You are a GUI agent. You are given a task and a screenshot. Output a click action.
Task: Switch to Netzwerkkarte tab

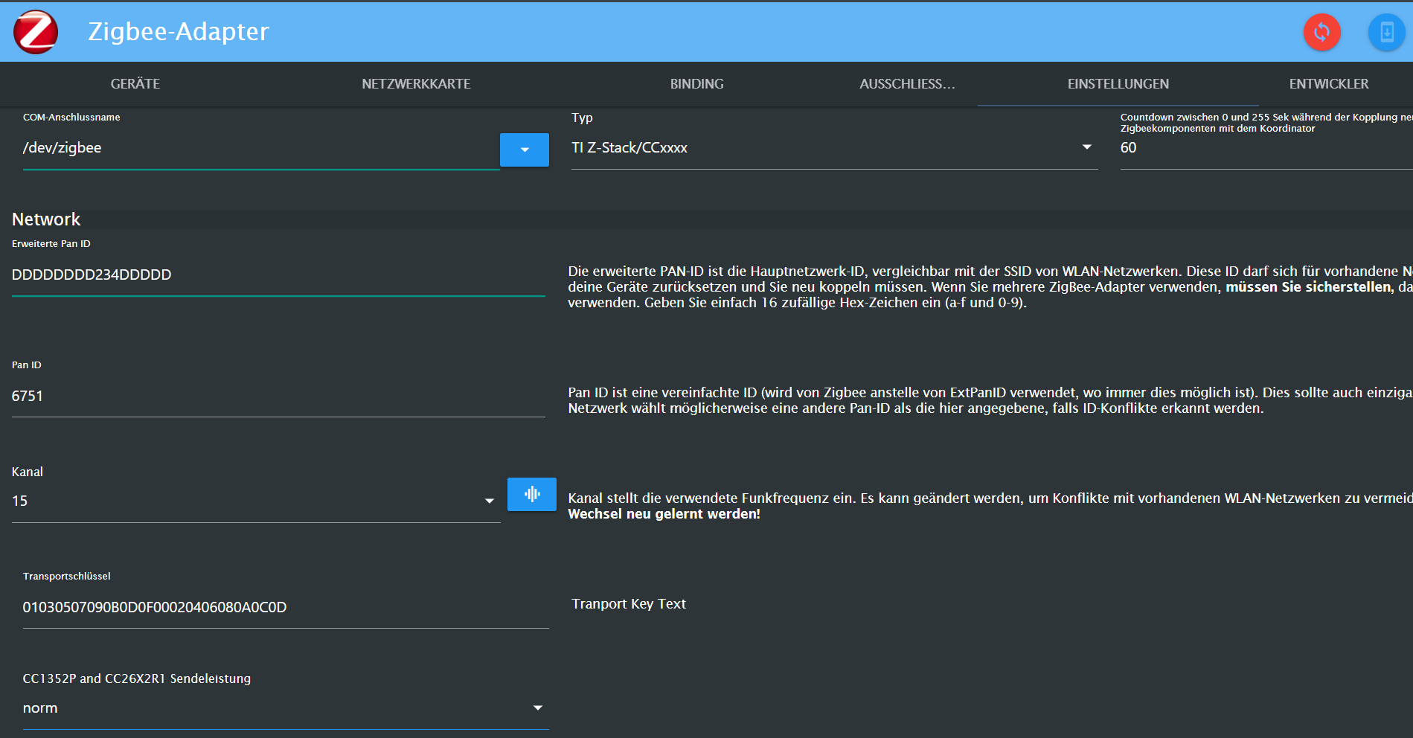click(x=416, y=84)
